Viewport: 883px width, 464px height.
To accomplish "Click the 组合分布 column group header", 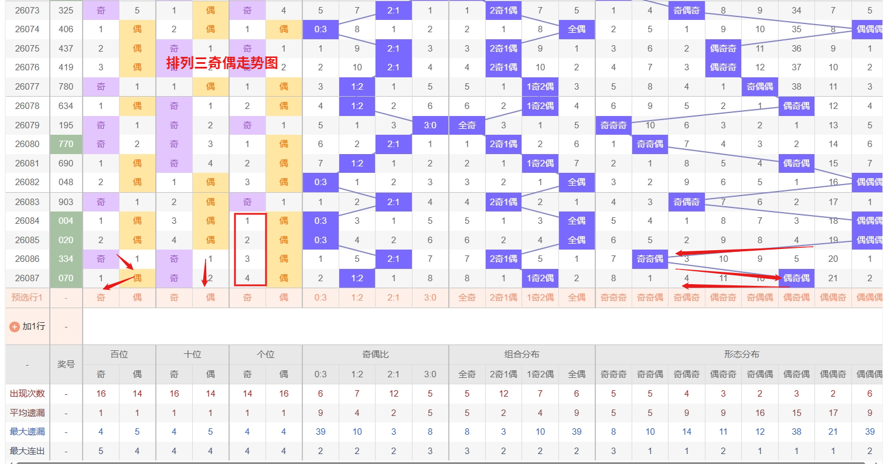I will pos(521,354).
